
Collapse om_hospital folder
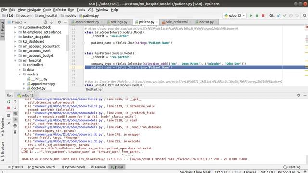(15, 61)
